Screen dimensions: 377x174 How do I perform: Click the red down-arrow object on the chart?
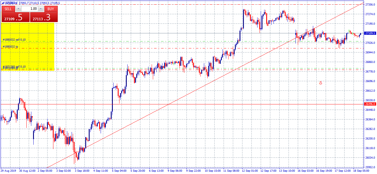click(320, 83)
